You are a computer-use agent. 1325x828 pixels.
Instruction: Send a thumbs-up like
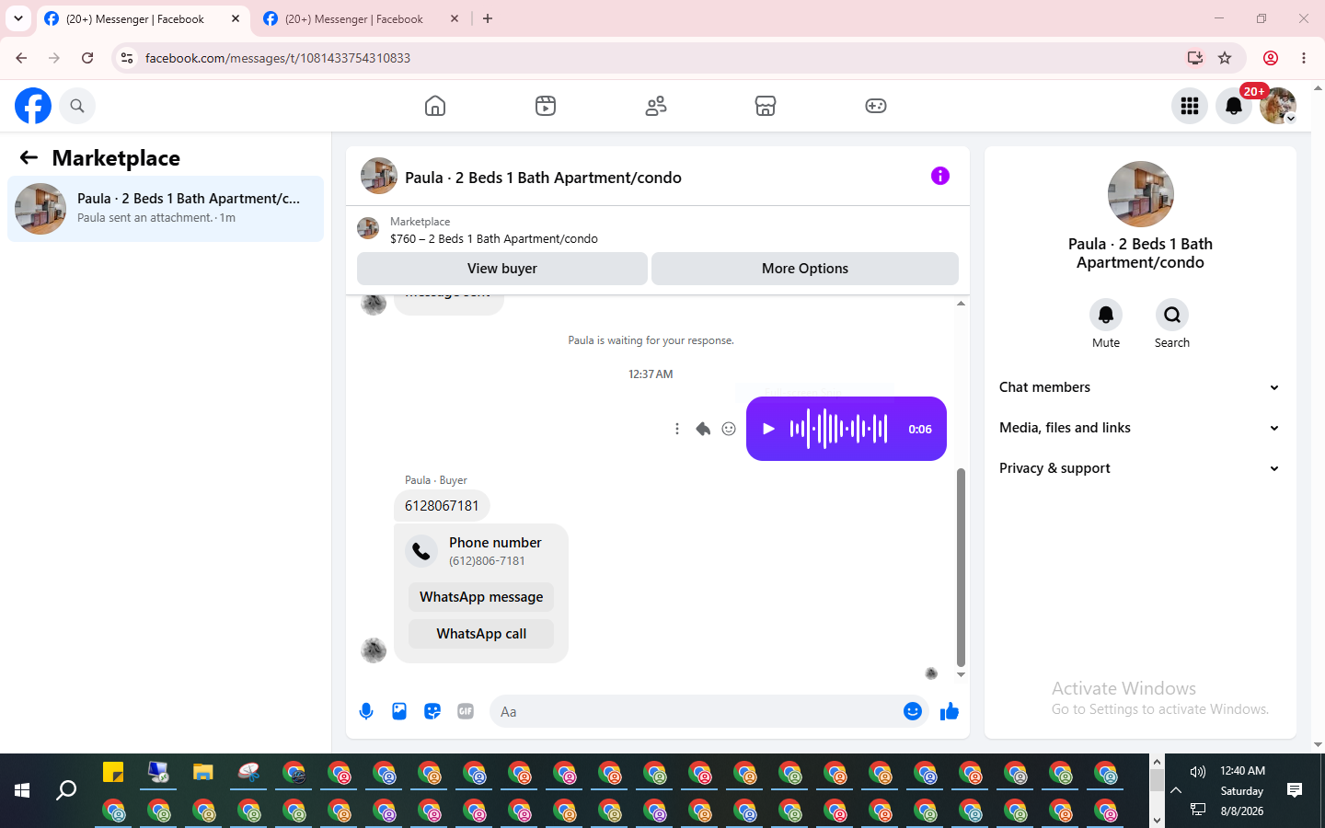[950, 711]
